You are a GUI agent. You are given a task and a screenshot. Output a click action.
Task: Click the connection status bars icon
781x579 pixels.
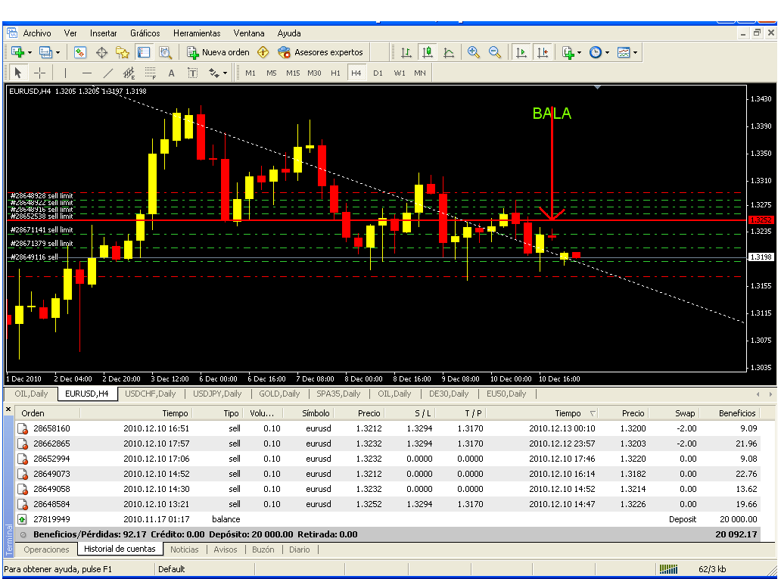pos(668,568)
